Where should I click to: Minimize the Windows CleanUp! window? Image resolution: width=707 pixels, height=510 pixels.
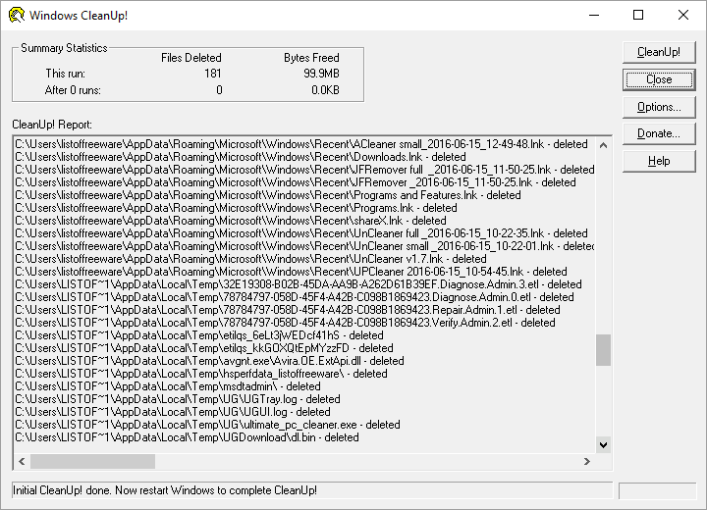tap(594, 15)
